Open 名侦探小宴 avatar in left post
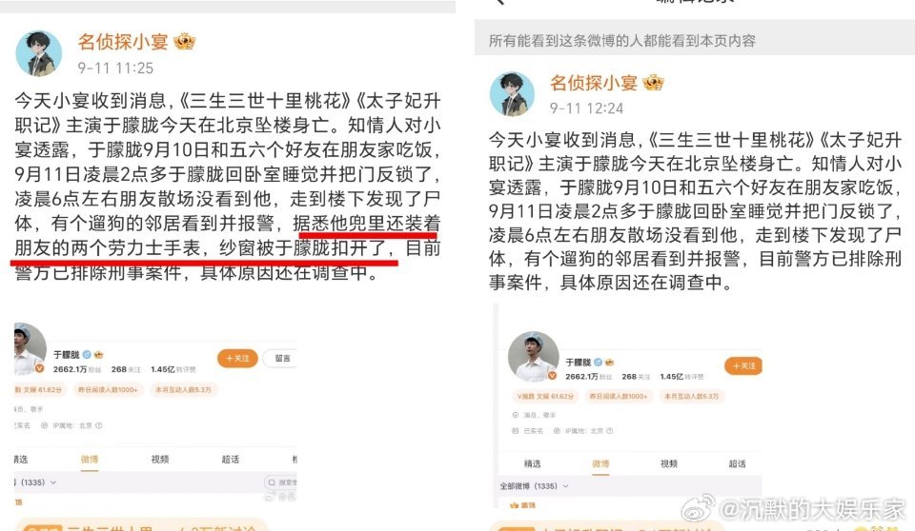 (38, 53)
